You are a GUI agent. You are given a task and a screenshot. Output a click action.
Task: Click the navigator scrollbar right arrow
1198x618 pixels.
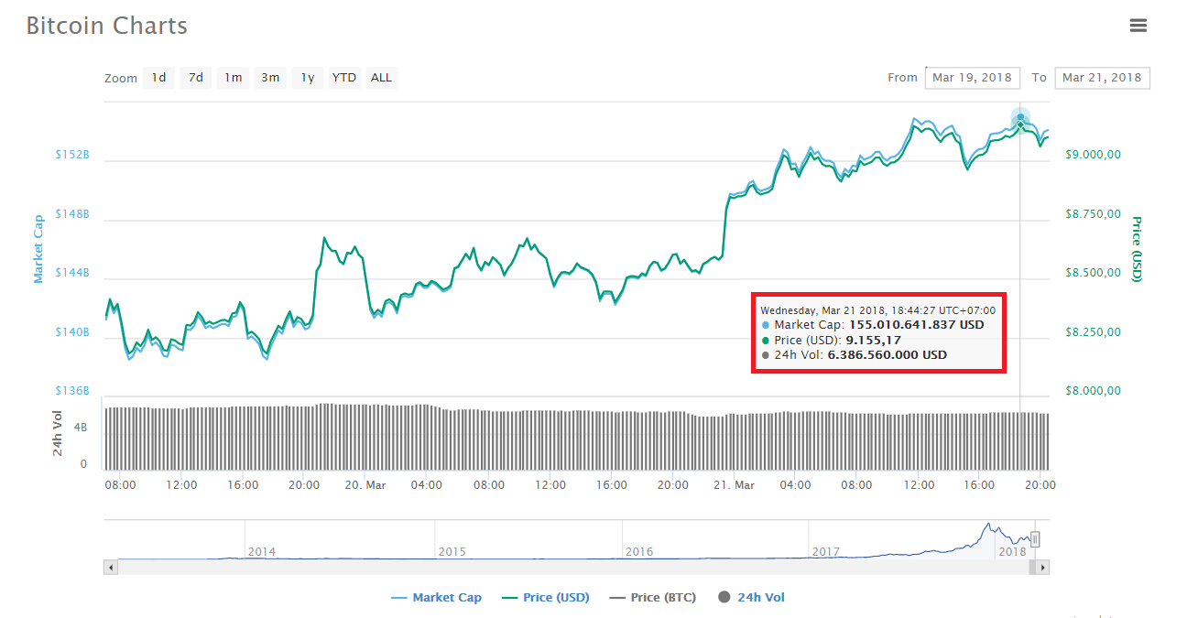coord(1043,568)
